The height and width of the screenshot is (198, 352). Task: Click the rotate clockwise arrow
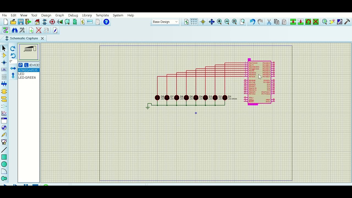tap(13, 49)
